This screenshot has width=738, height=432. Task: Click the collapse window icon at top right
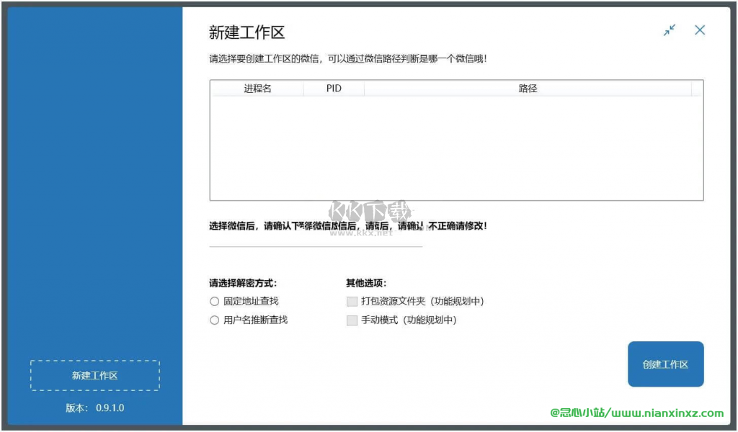669,30
